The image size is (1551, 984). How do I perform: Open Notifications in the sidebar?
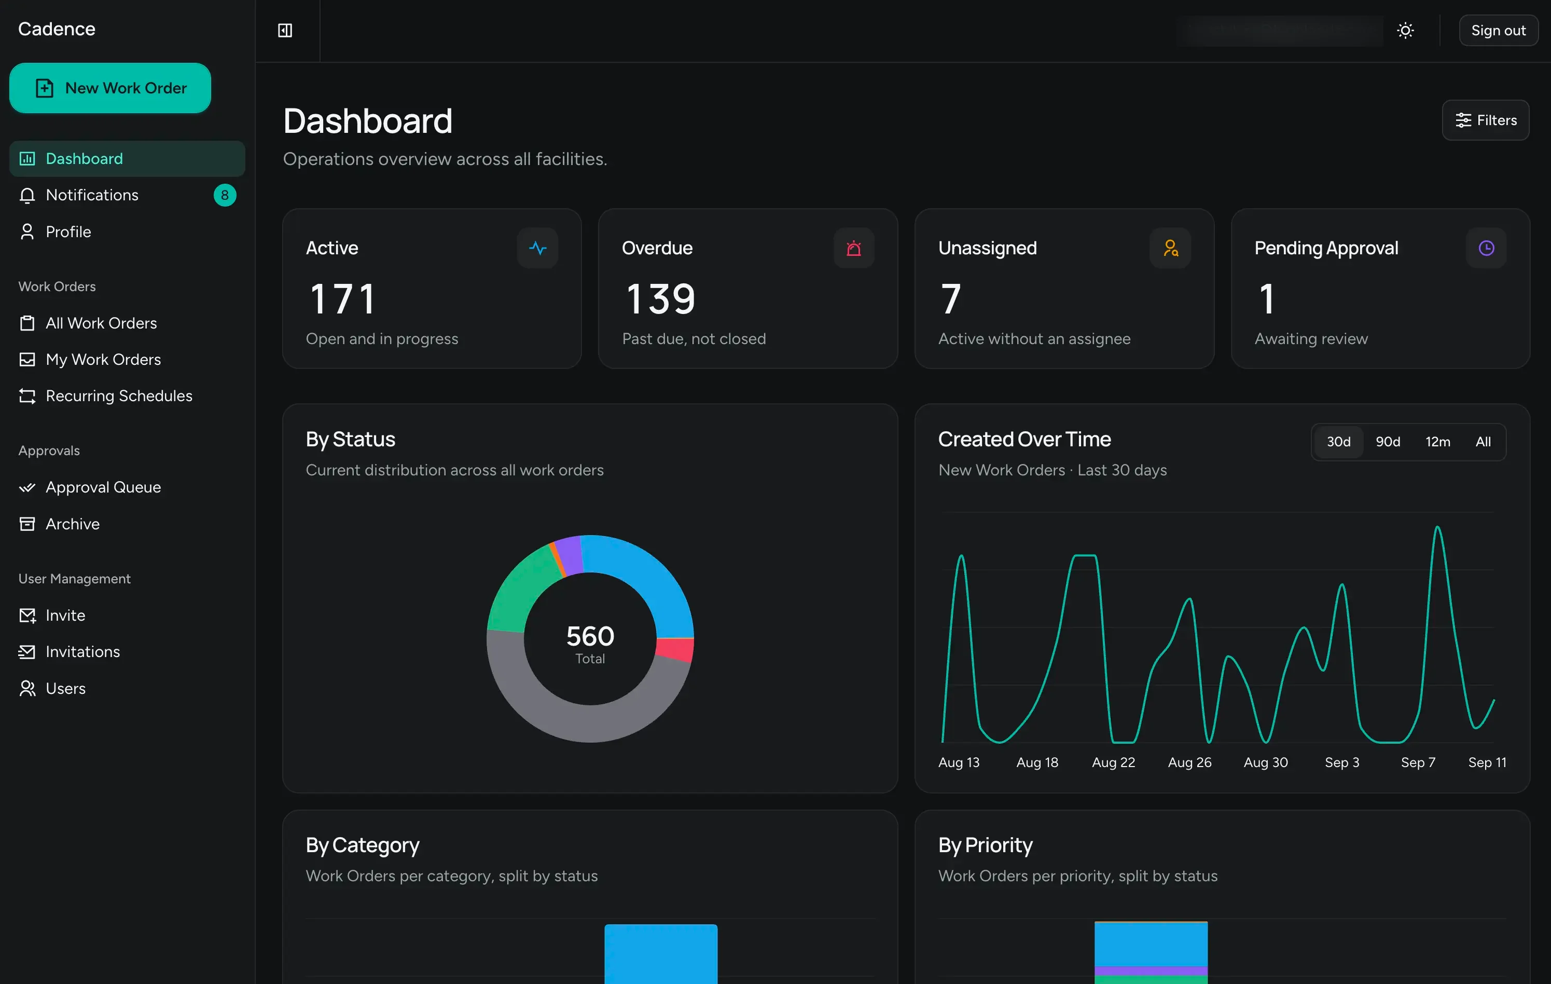point(127,195)
